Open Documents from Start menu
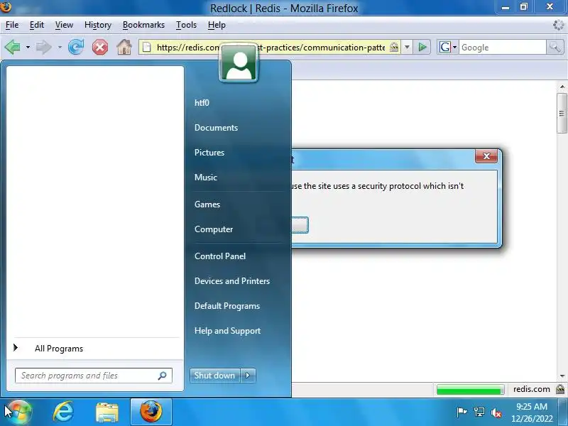Image resolution: width=568 pixels, height=426 pixels. (216, 128)
